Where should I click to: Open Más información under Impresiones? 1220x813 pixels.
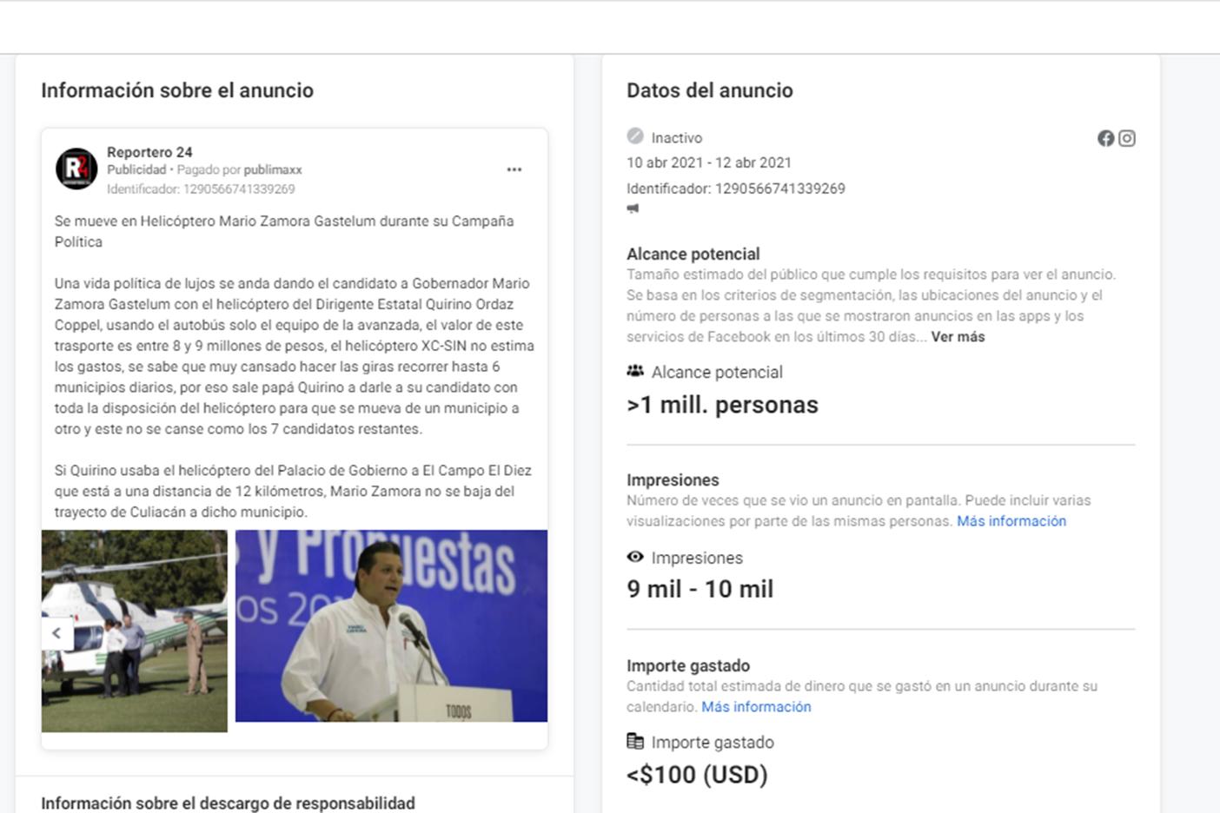point(1011,521)
